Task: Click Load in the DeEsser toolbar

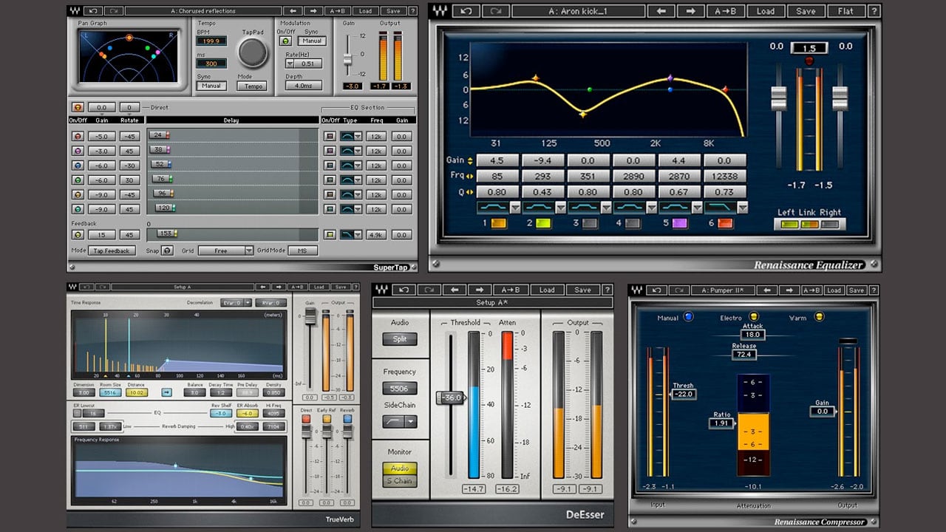Action: [x=547, y=290]
